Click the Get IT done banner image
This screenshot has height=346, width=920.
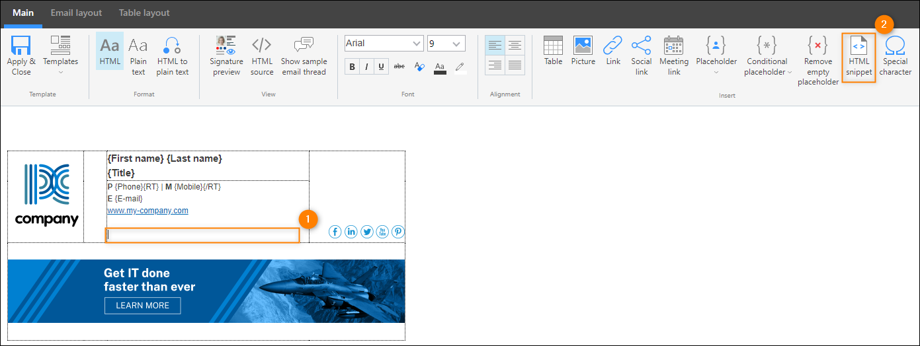click(206, 291)
